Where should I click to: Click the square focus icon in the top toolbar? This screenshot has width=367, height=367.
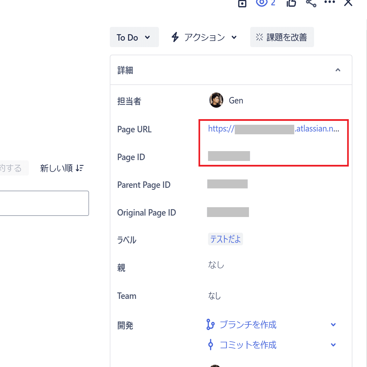click(242, 4)
